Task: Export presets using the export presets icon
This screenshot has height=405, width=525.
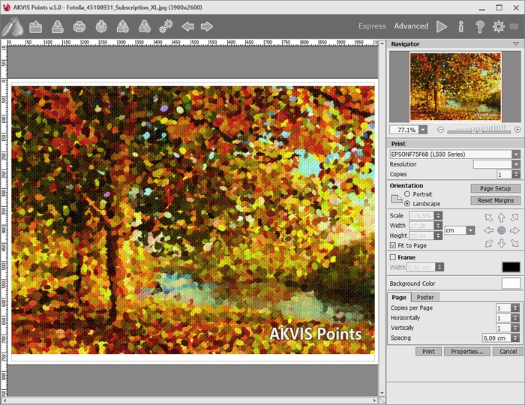Action: [145, 27]
